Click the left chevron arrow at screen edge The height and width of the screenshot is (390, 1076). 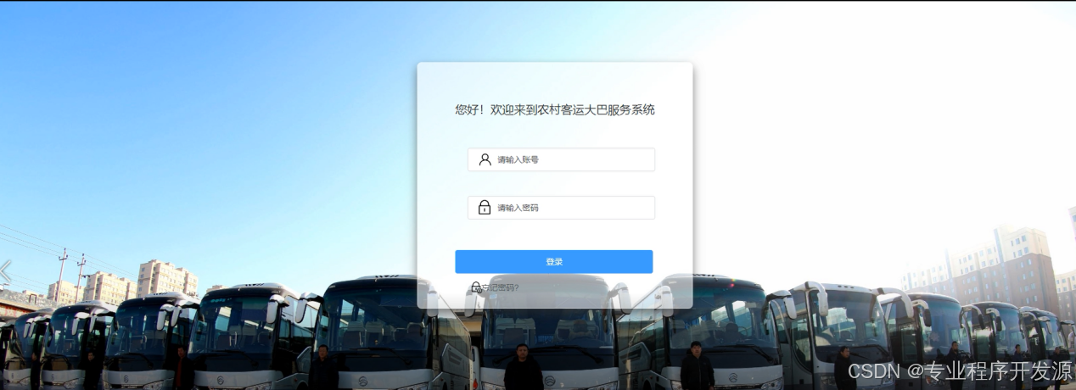[x=5, y=271]
